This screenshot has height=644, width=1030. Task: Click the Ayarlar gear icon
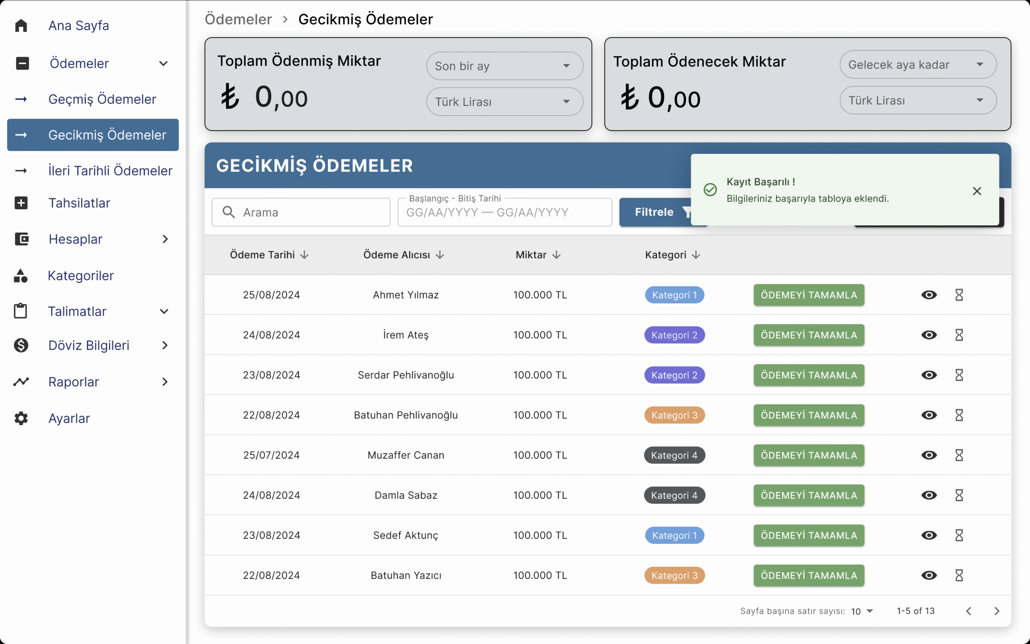(x=21, y=418)
